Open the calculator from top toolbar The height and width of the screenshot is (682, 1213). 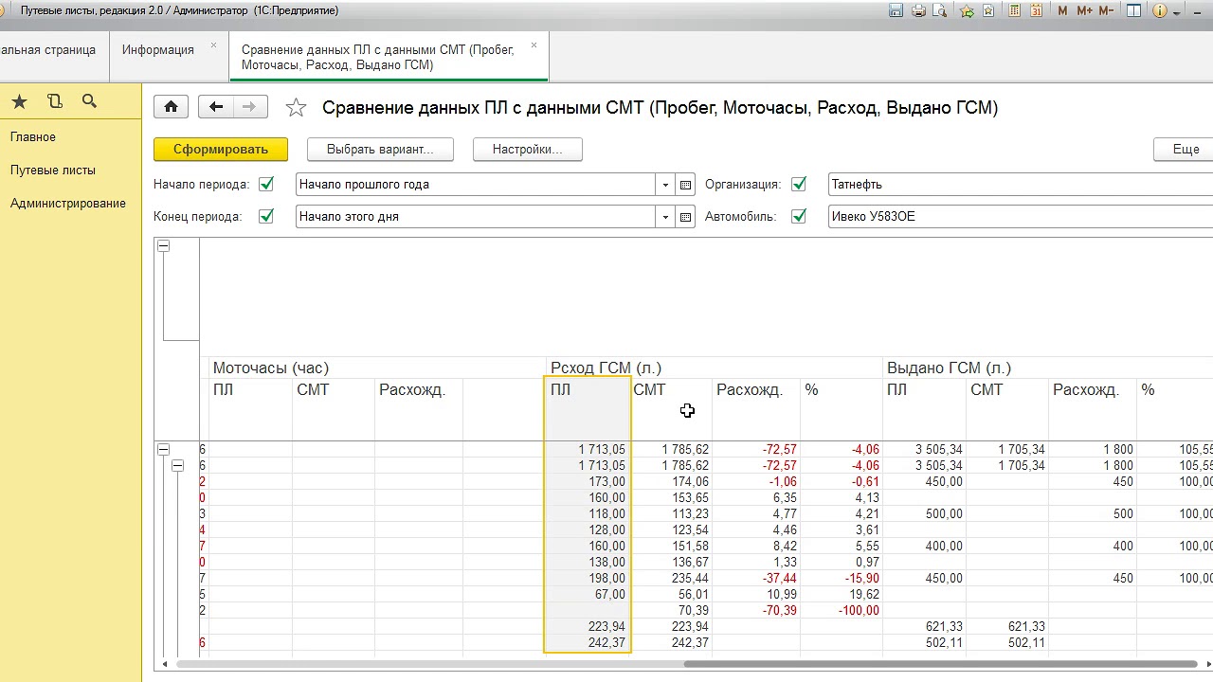pos(1015,11)
